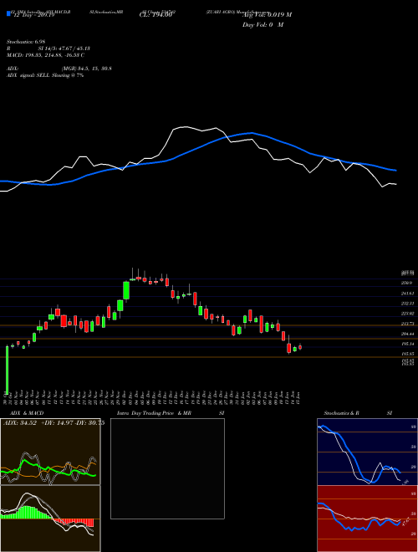Click the 250.9 price axis label
This screenshot has width=418, height=552.
point(408,283)
